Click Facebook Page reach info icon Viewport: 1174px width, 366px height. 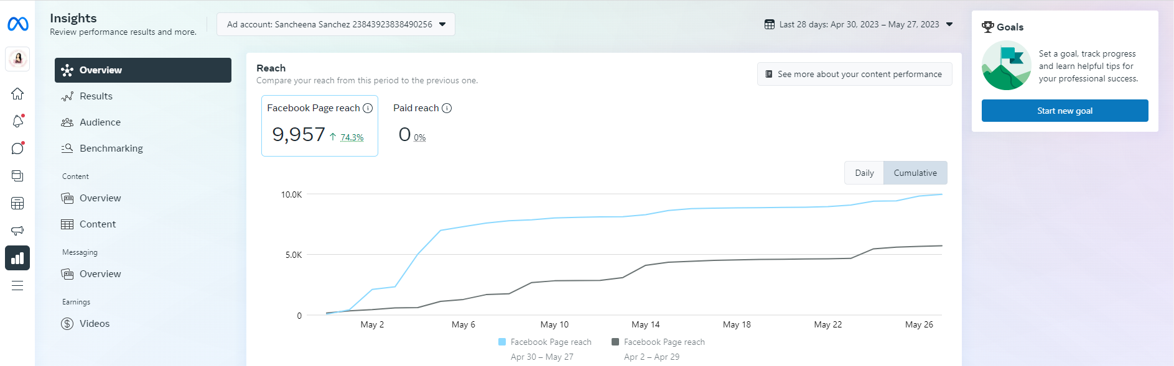pyautogui.click(x=368, y=108)
